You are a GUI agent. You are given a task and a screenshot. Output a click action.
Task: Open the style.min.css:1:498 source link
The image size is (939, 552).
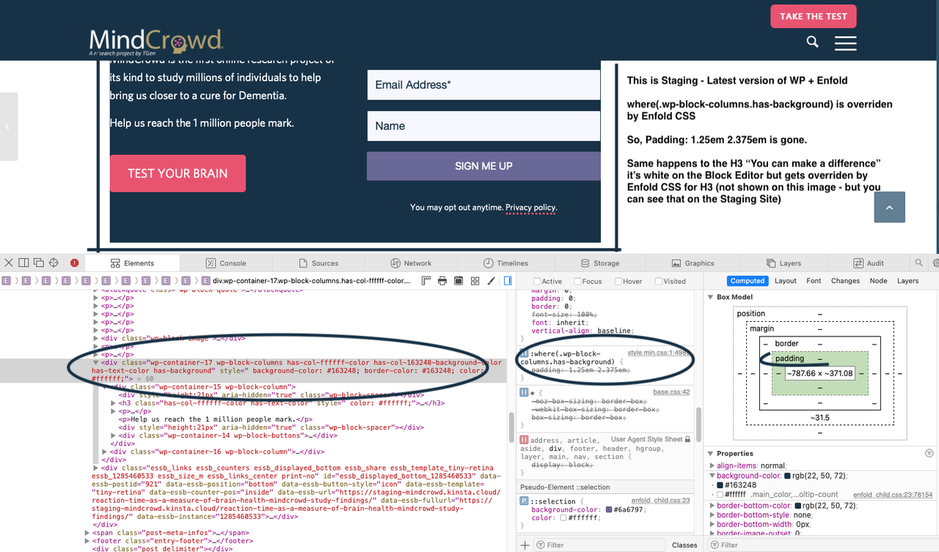coord(659,353)
